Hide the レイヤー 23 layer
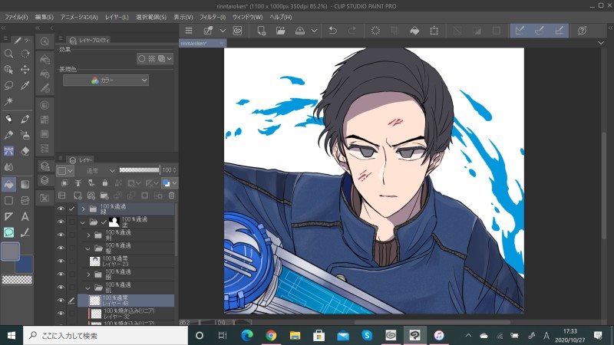Image resolution: width=614 pixels, height=345 pixels. pyautogui.click(x=61, y=261)
